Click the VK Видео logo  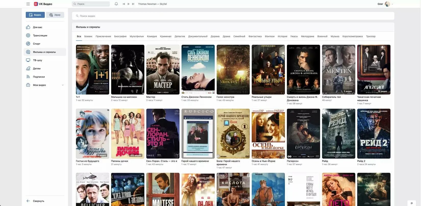click(x=43, y=4)
